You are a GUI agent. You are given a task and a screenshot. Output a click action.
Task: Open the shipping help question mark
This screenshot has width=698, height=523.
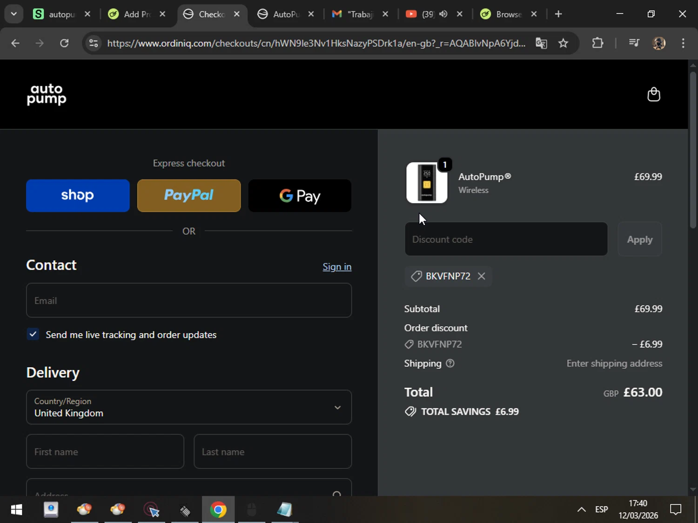(450, 364)
